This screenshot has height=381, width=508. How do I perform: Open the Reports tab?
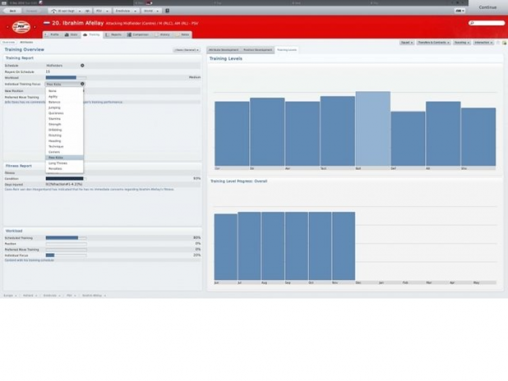114,35
